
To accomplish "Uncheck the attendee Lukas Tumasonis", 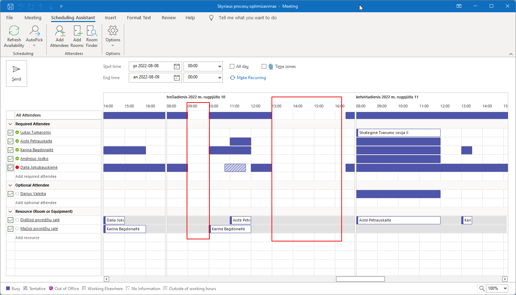I will point(11,133).
